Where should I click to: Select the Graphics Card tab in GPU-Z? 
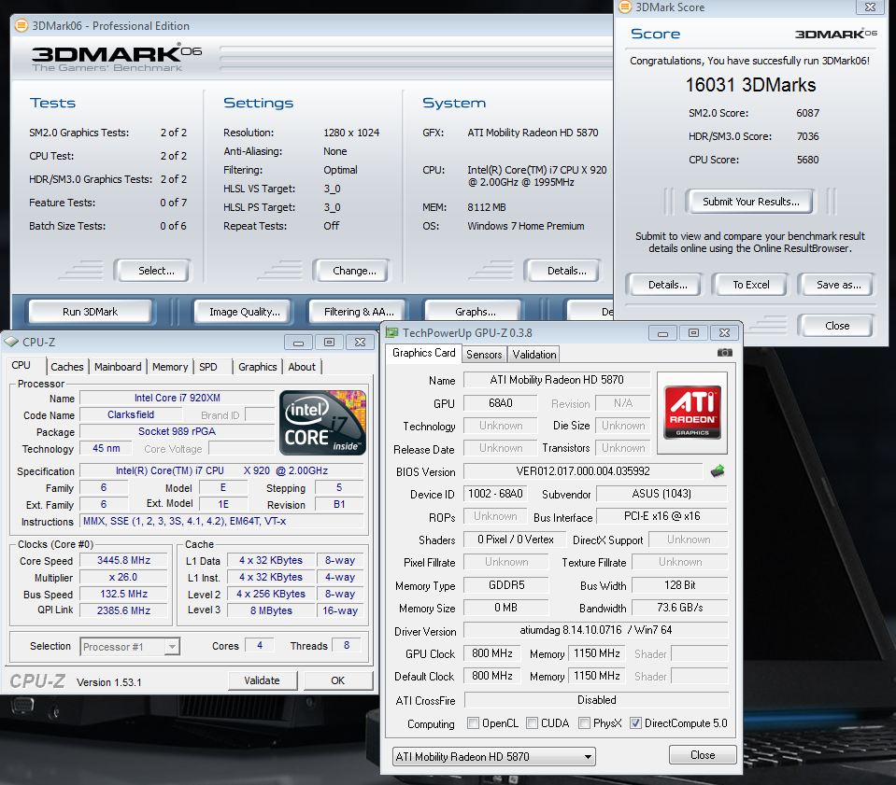click(424, 353)
